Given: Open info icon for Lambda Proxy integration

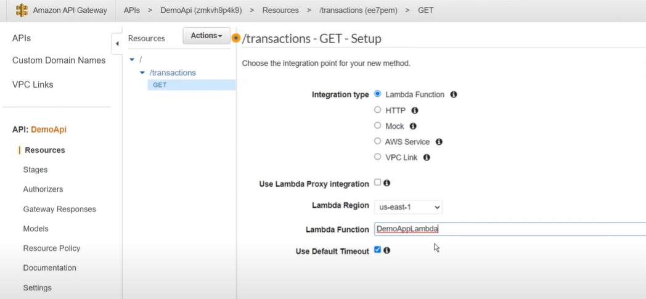Looking at the screenshot, I should point(386,183).
